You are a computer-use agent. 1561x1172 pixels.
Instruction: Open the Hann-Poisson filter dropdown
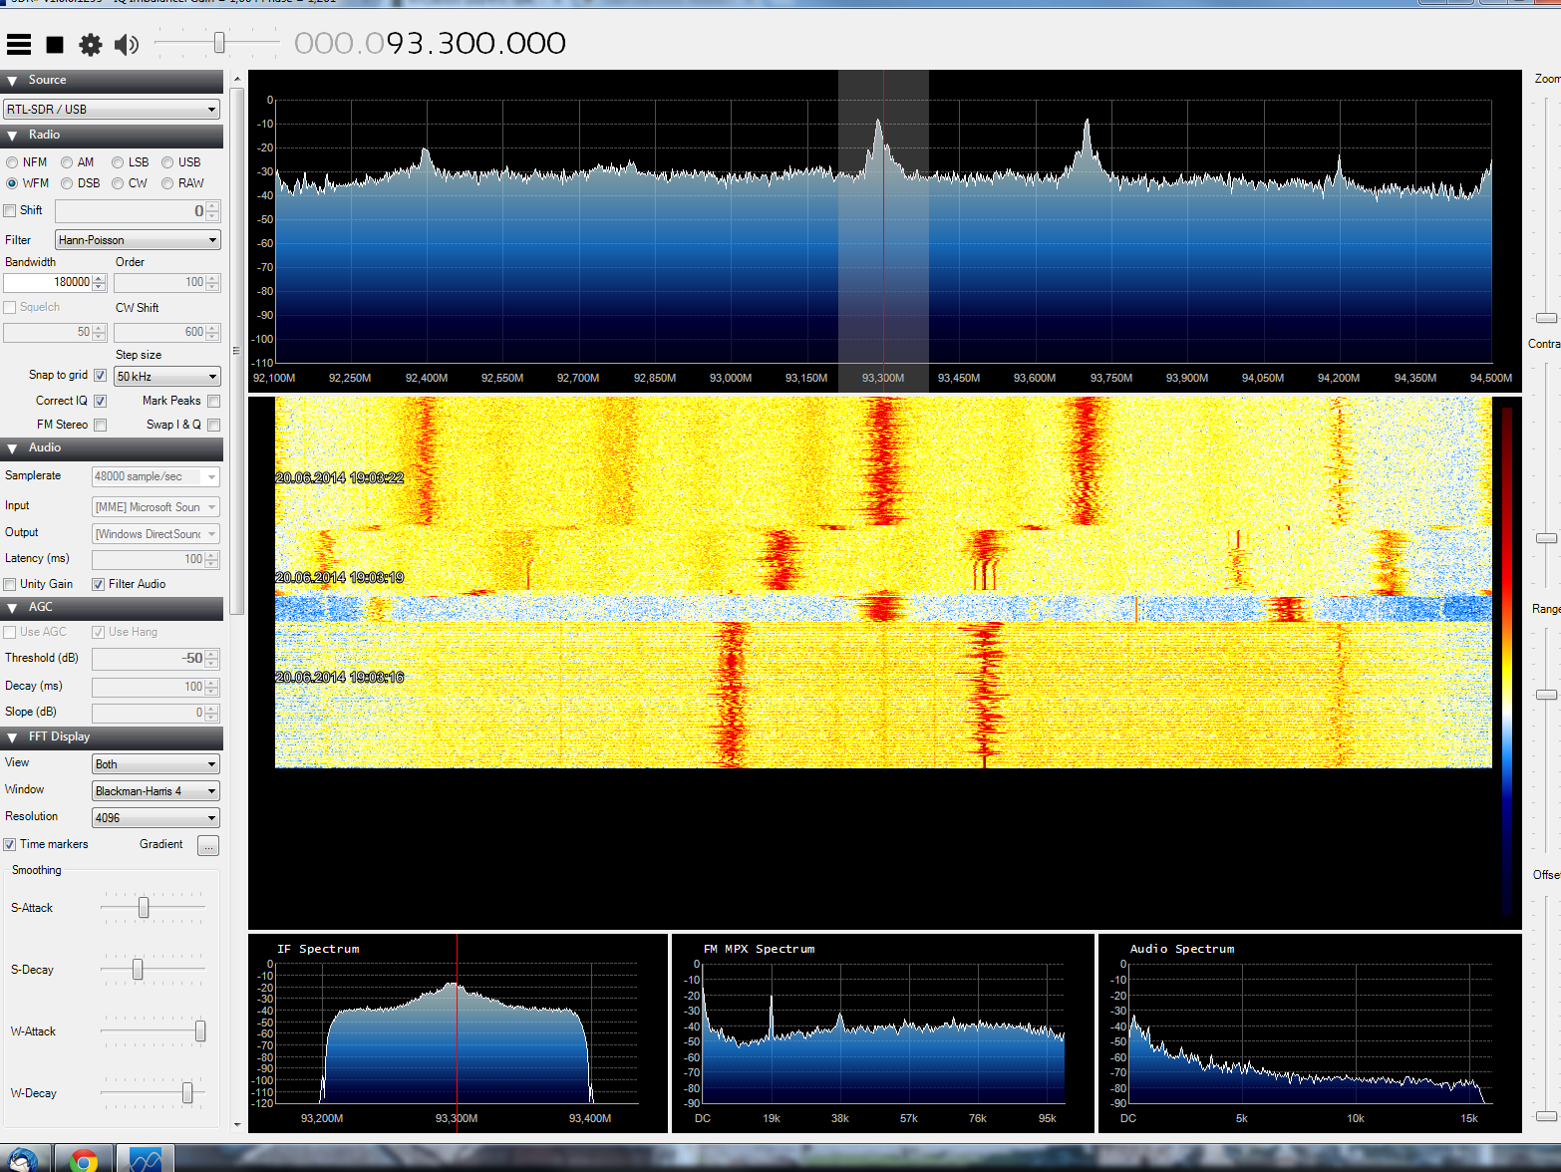point(138,240)
